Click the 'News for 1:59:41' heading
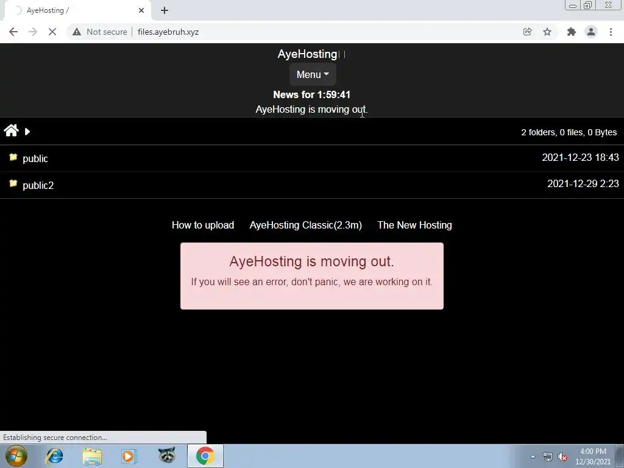The image size is (624, 468). click(311, 94)
